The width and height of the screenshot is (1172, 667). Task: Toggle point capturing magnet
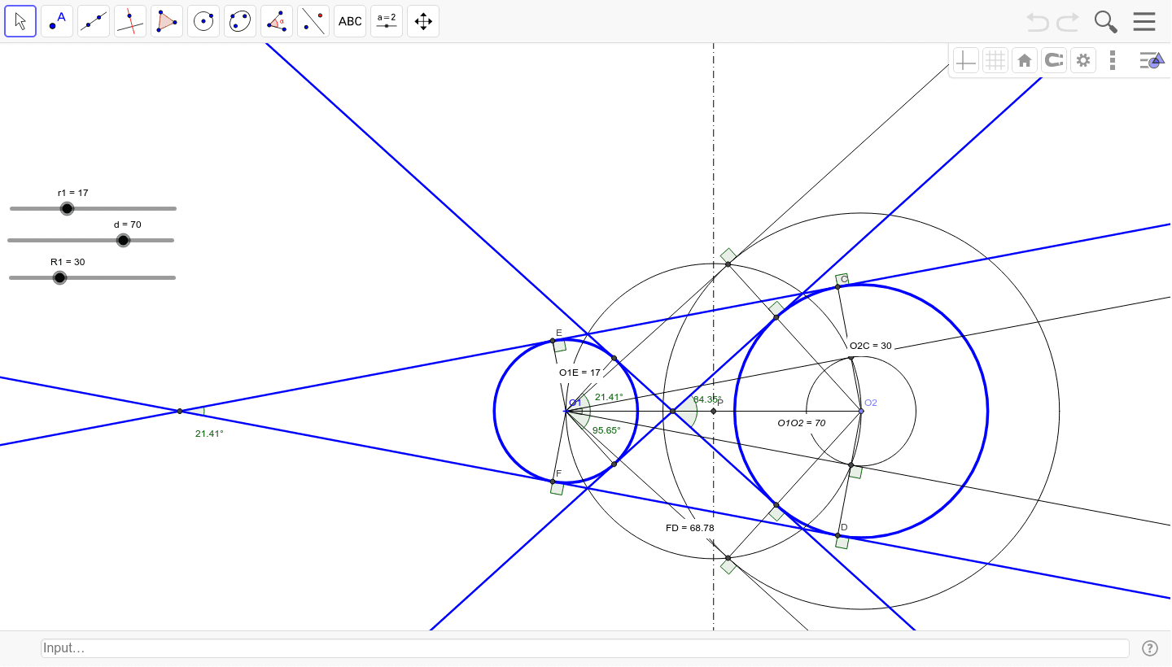click(x=1054, y=60)
